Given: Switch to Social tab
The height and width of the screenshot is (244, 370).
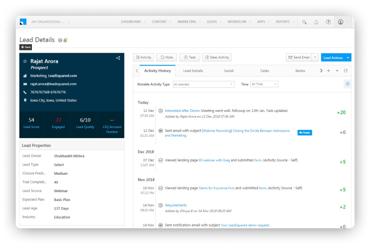Looking at the screenshot, I should pos(228,71).
